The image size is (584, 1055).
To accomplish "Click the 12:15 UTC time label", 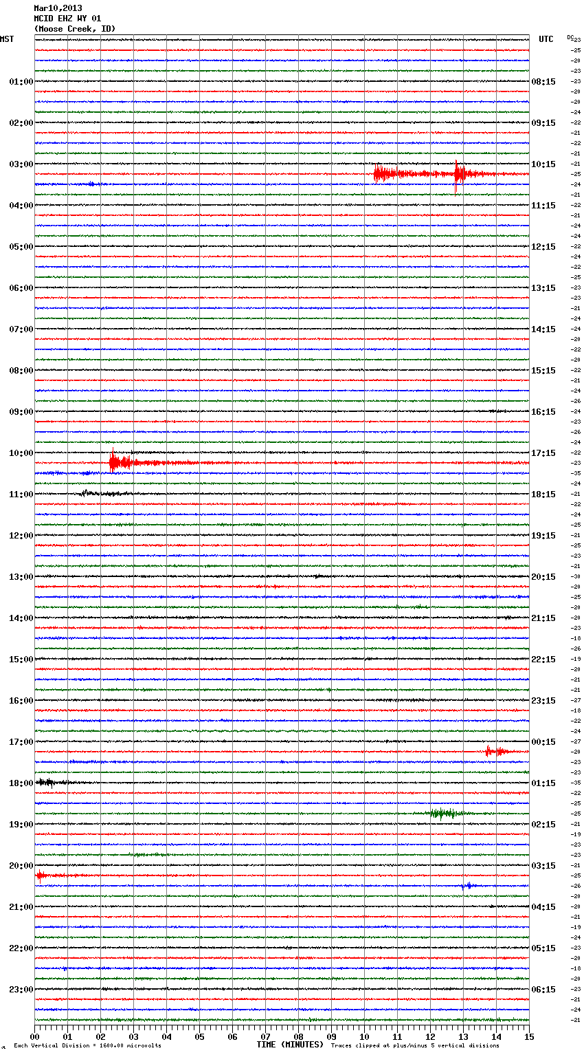I will click(543, 247).
